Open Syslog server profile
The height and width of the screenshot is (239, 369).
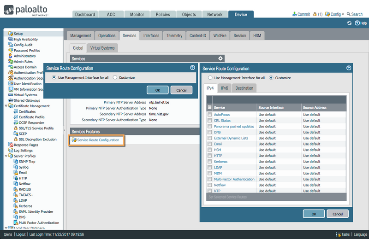[x=24, y=167]
